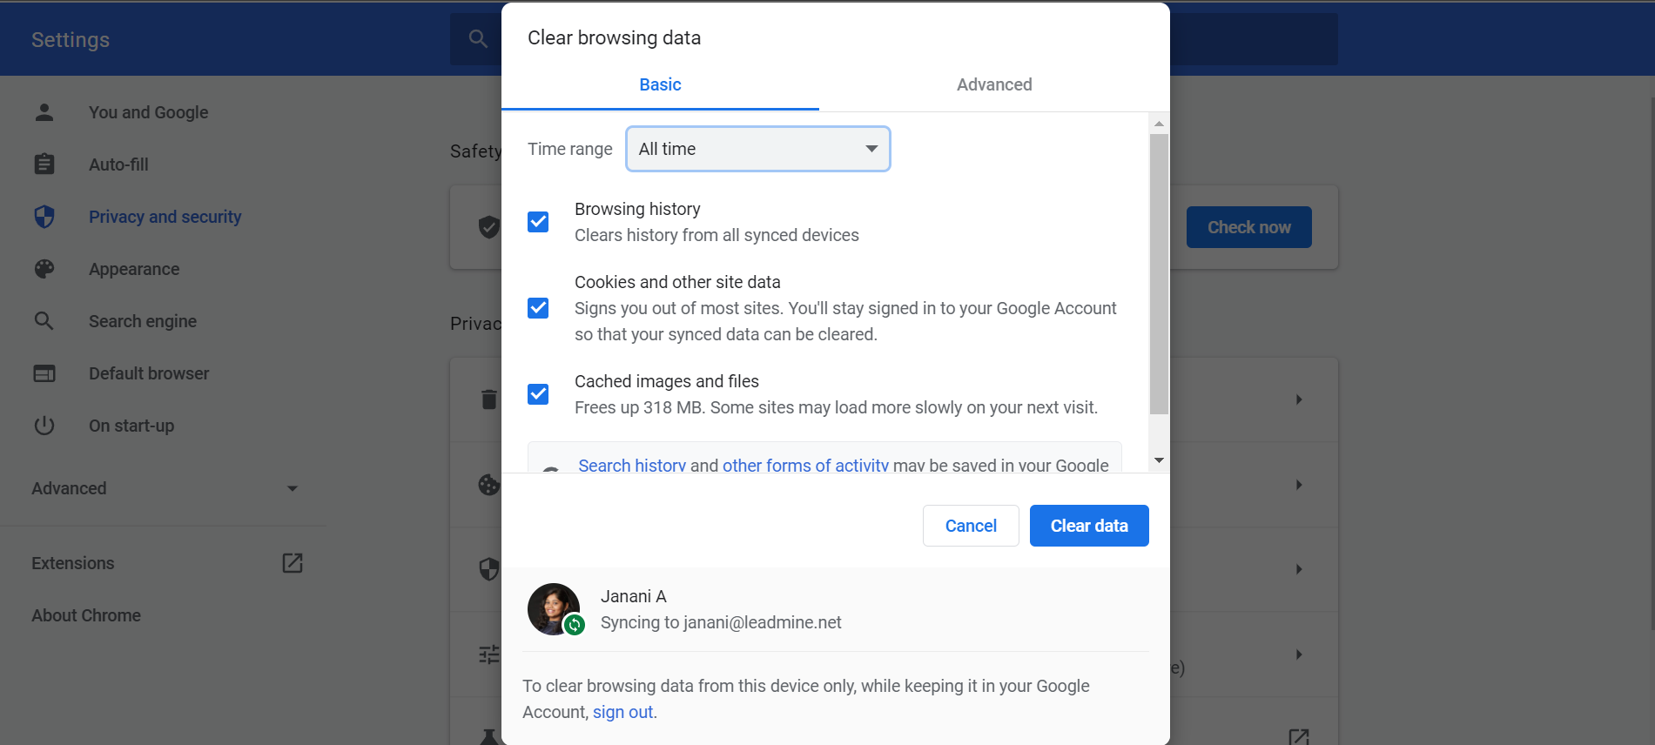Click the palette icon beside Appearance
The height and width of the screenshot is (745, 1655).
coord(44,269)
